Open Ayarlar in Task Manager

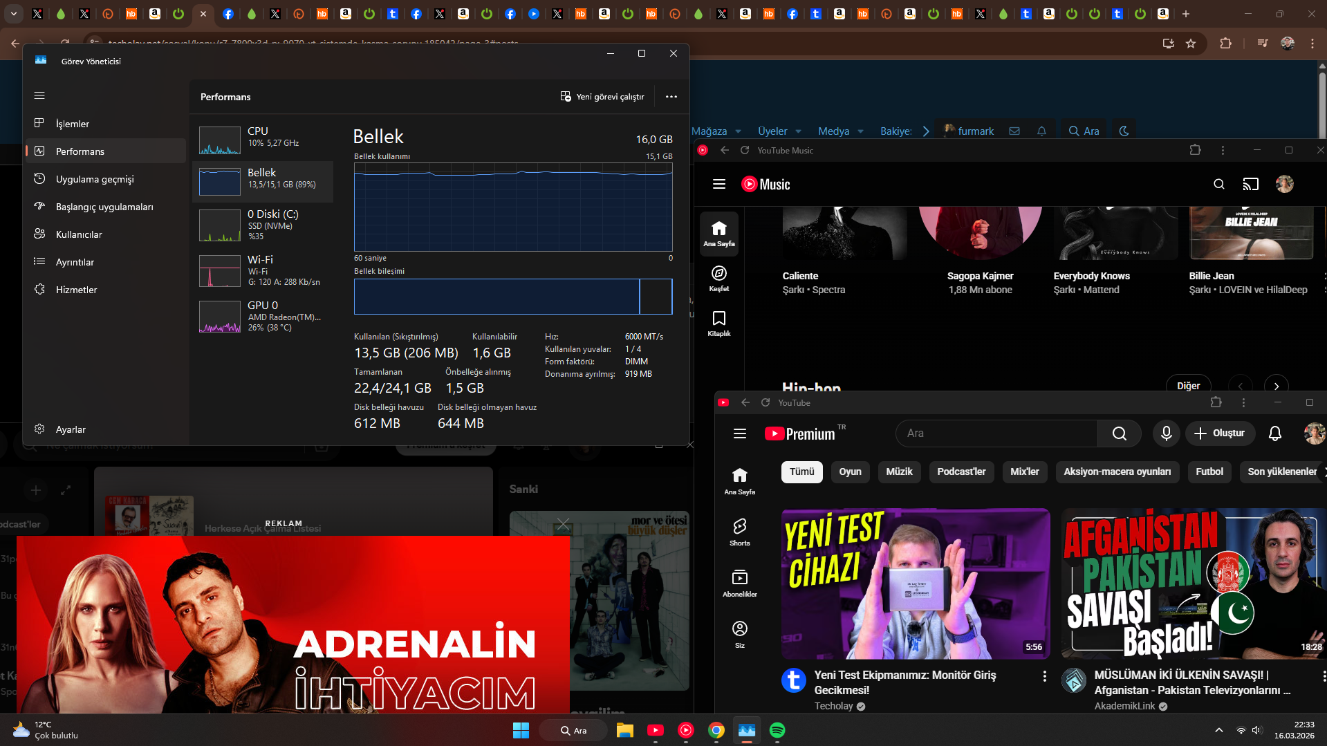tap(106, 429)
